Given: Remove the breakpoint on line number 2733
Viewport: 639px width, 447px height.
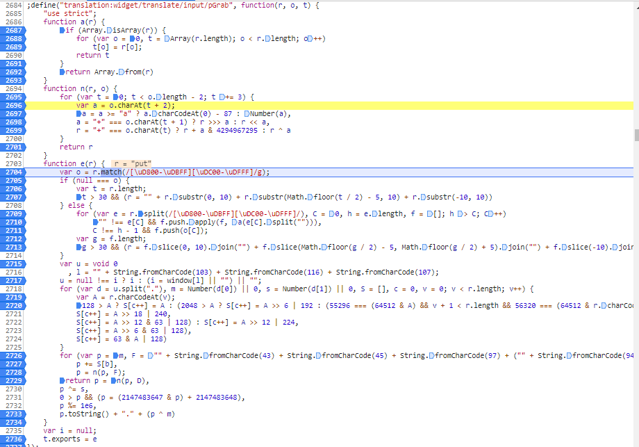Looking at the screenshot, I should (x=13, y=414).
